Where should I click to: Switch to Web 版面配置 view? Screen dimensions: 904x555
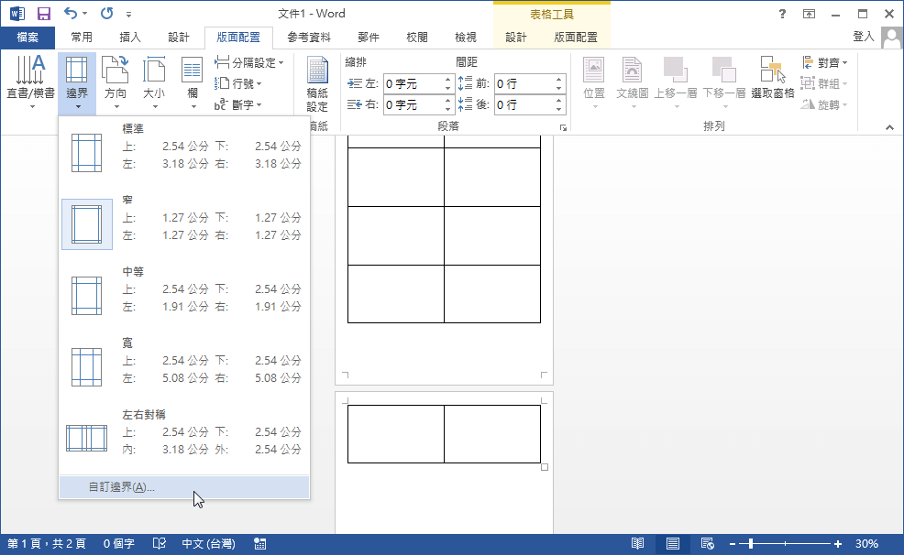pos(706,543)
